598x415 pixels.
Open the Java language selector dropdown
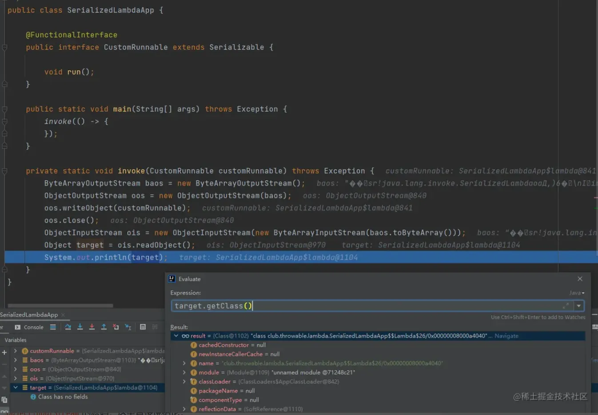coord(577,293)
